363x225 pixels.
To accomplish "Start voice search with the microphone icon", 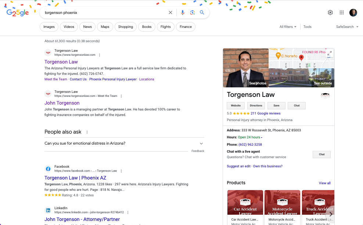I will (x=183, y=12).
